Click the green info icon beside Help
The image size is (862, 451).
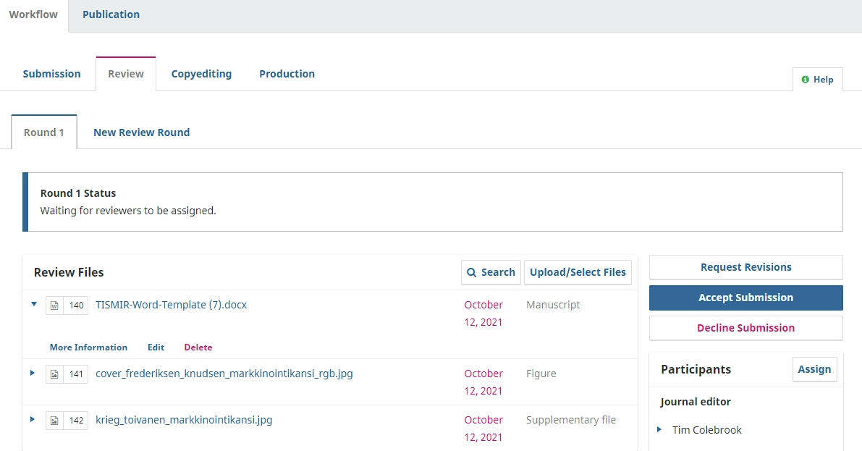click(806, 80)
